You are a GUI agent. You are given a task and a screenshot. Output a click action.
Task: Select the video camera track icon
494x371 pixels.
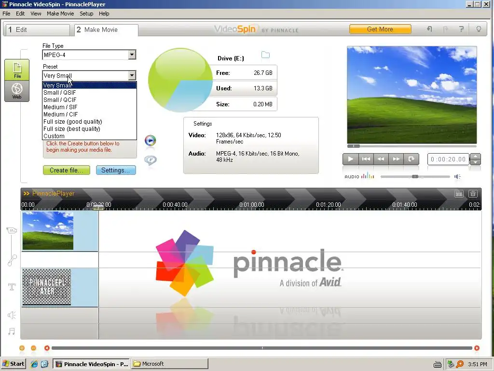[x=12, y=230]
